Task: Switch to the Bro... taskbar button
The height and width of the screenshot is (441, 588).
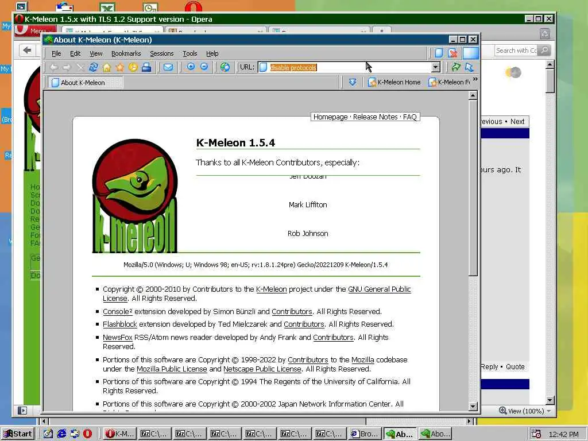Action: (365, 434)
